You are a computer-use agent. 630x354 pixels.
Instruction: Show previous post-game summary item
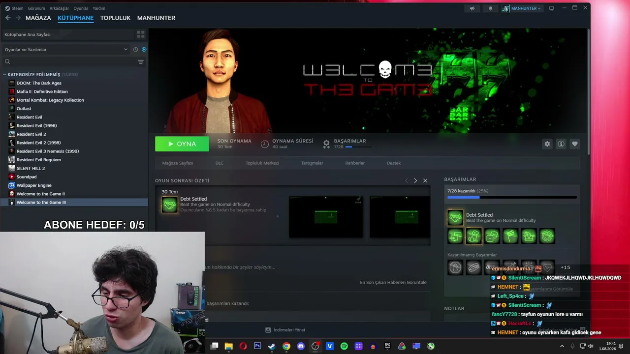click(x=407, y=180)
